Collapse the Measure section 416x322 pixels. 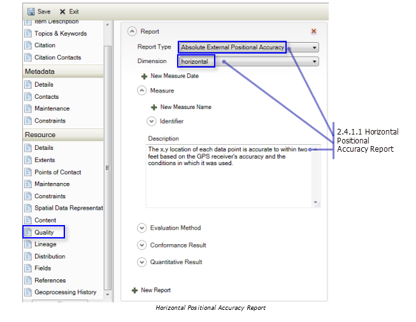141,91
